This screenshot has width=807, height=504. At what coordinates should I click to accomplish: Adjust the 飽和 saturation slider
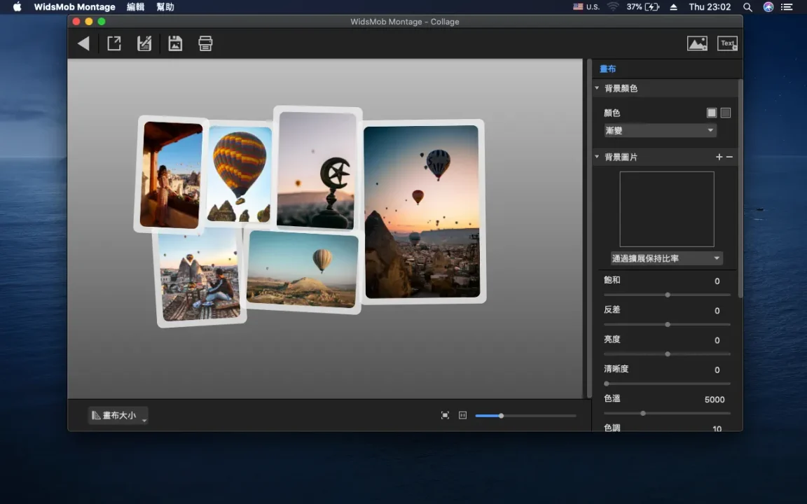tap(667, 295)
